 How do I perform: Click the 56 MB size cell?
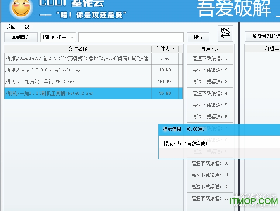[x=165, y=93]
